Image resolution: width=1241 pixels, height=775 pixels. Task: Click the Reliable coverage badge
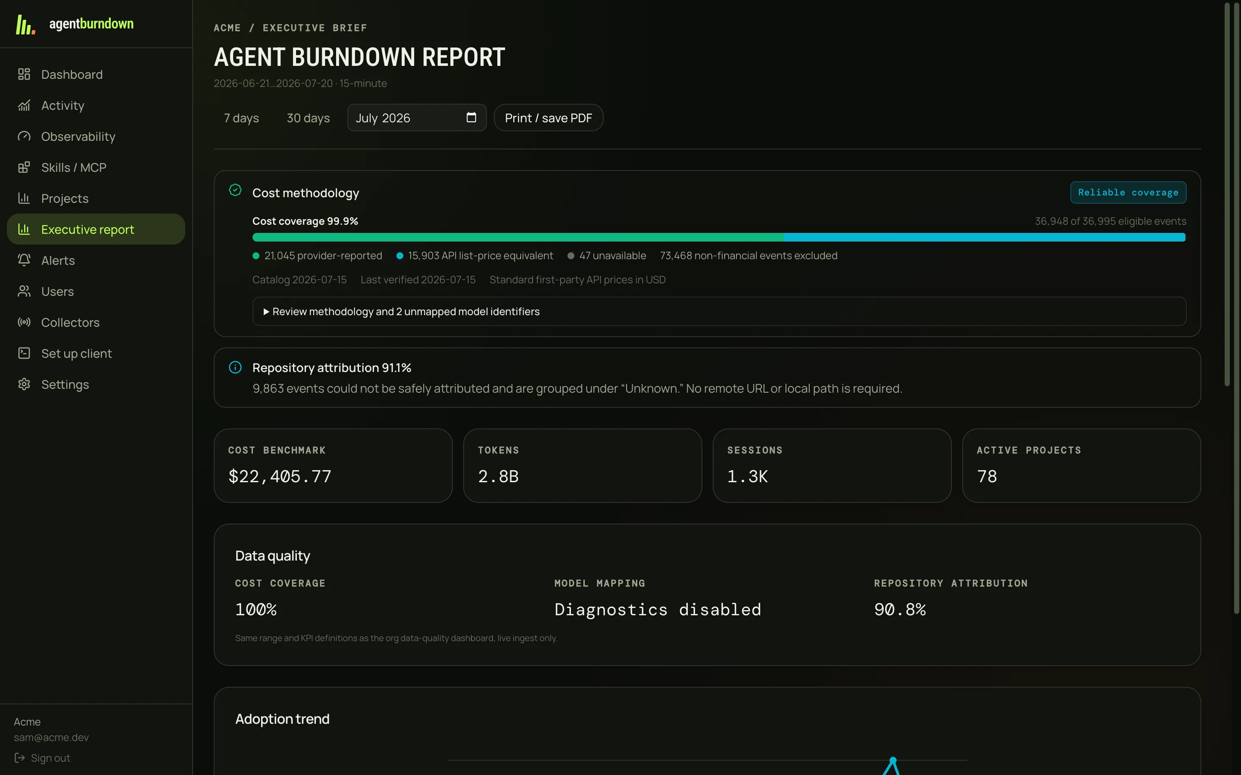pos(1128,192)
